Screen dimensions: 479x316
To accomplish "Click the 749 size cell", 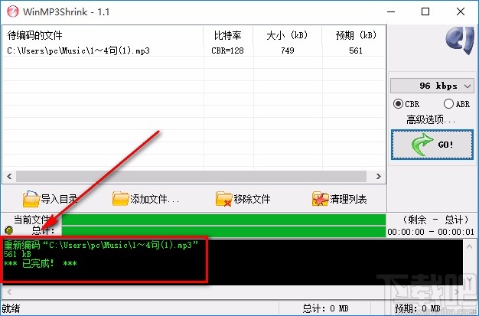I will tap(288, 50).
